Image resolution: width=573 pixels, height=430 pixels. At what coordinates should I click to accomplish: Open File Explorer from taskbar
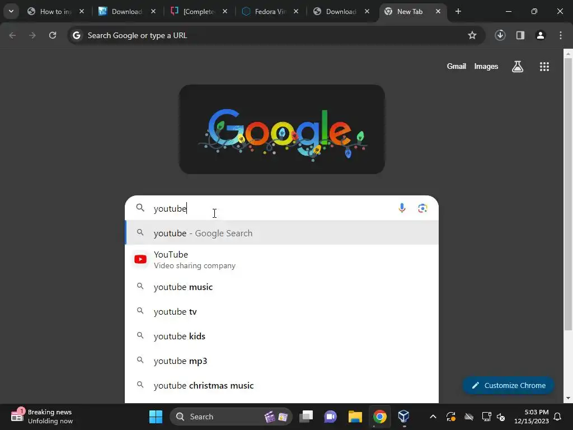click(x=355, y=417)
